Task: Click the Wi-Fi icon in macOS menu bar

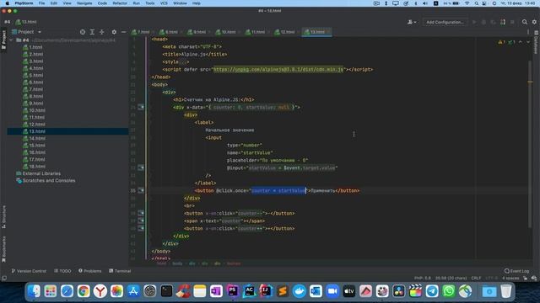Action: [x=467, y=3]
